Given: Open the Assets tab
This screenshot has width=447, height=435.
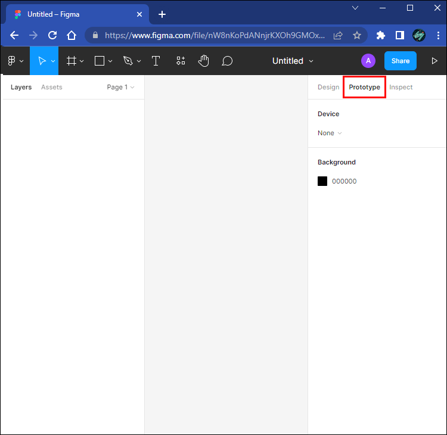Looking at the screenshot, I should (x=51, y=87).
